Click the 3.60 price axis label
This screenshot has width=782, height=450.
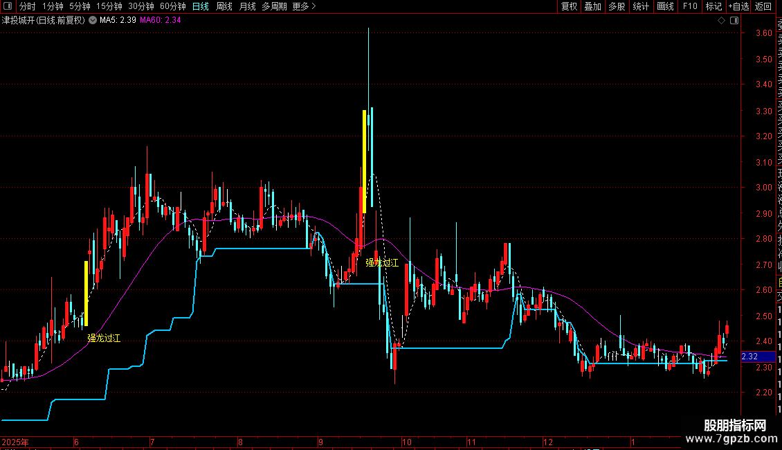(763, 33)
